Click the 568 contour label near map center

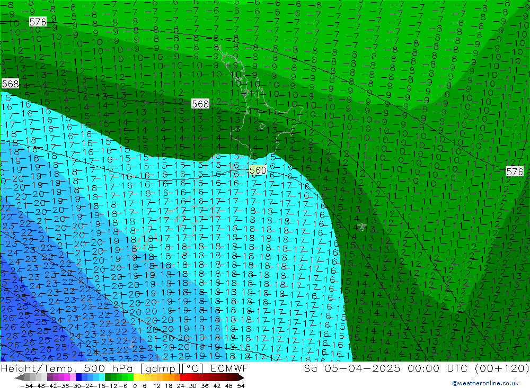tap(200, 104)
